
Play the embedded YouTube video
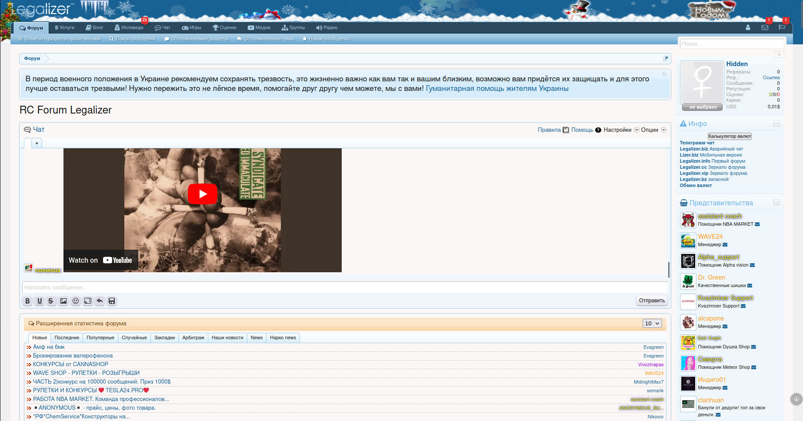tap(203, 194)
